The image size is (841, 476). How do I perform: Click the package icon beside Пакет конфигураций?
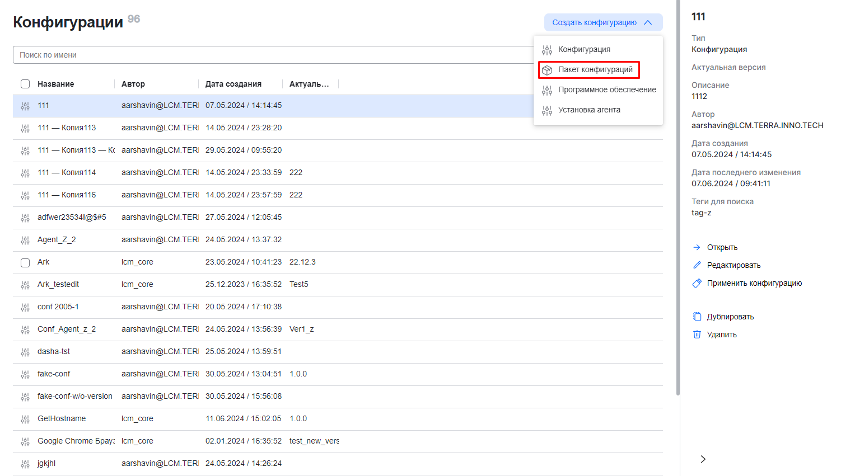(547, 70)
